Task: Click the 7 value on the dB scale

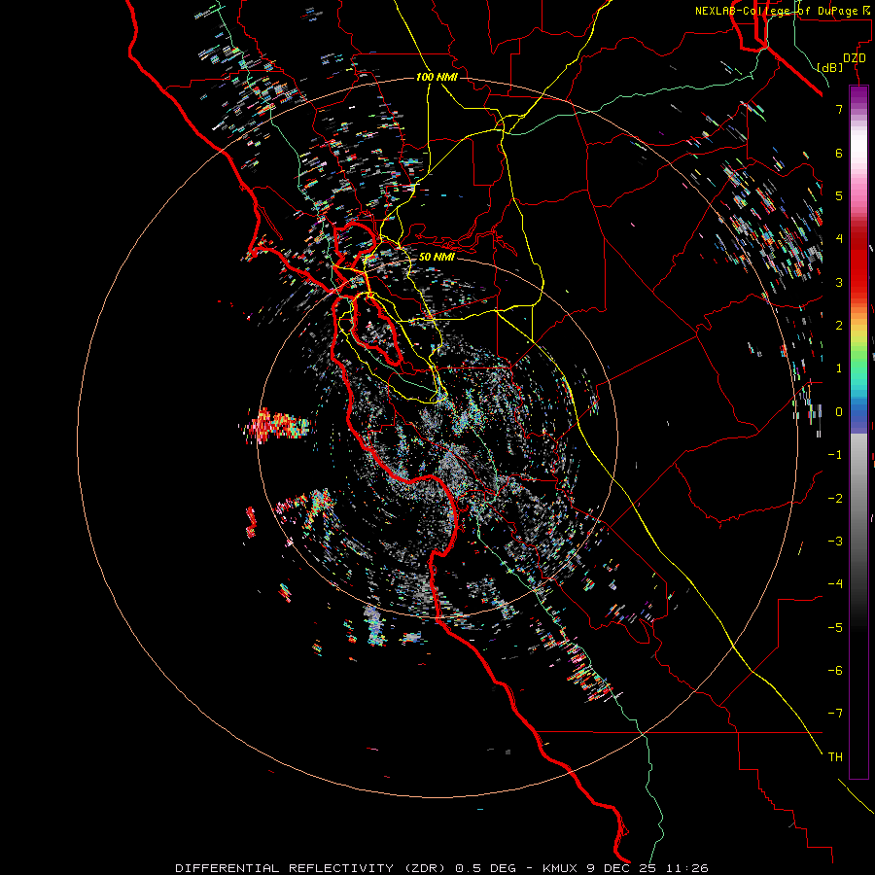Action: [839, 109]
